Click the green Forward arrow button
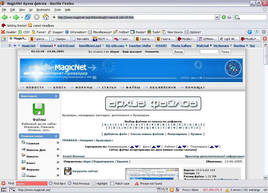This screenshot has height=193, width=268. [x=16, y=17]
